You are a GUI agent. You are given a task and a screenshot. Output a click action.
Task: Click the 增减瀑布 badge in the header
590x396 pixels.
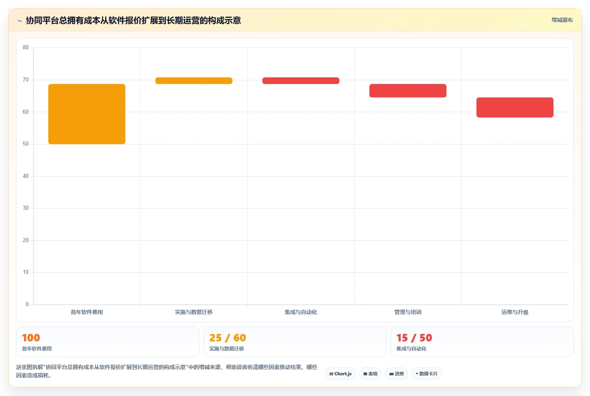click(562, 20)
